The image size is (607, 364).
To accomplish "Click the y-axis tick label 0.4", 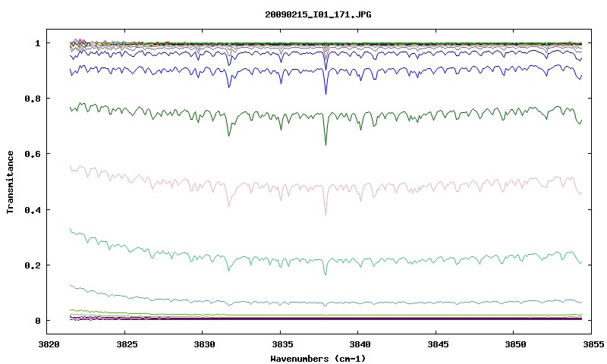I will pos(33,209).
